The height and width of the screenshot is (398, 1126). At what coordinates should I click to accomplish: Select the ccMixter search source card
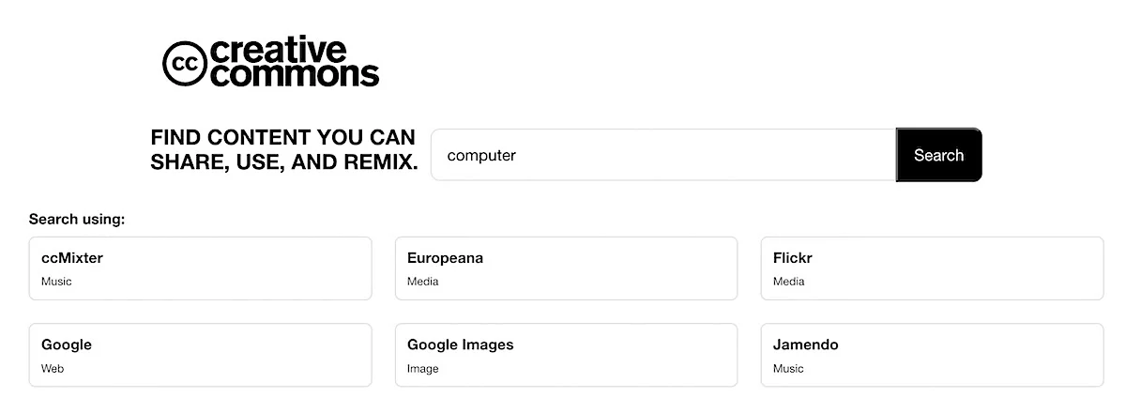(x=201, y=268)
